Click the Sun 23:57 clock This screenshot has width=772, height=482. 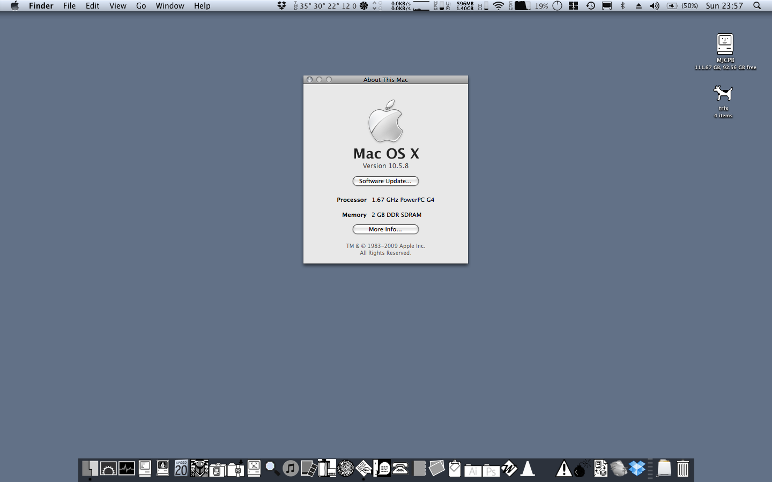(x=724, y=6)
